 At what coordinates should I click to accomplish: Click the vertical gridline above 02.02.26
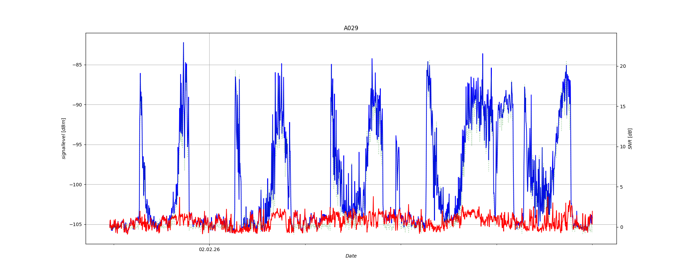(209, 137)
